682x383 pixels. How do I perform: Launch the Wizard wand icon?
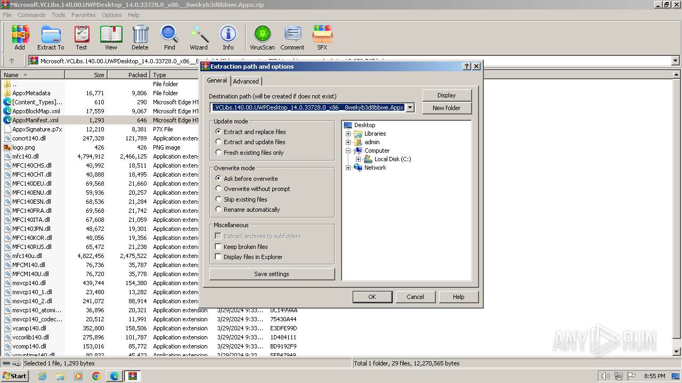point(199,38)
